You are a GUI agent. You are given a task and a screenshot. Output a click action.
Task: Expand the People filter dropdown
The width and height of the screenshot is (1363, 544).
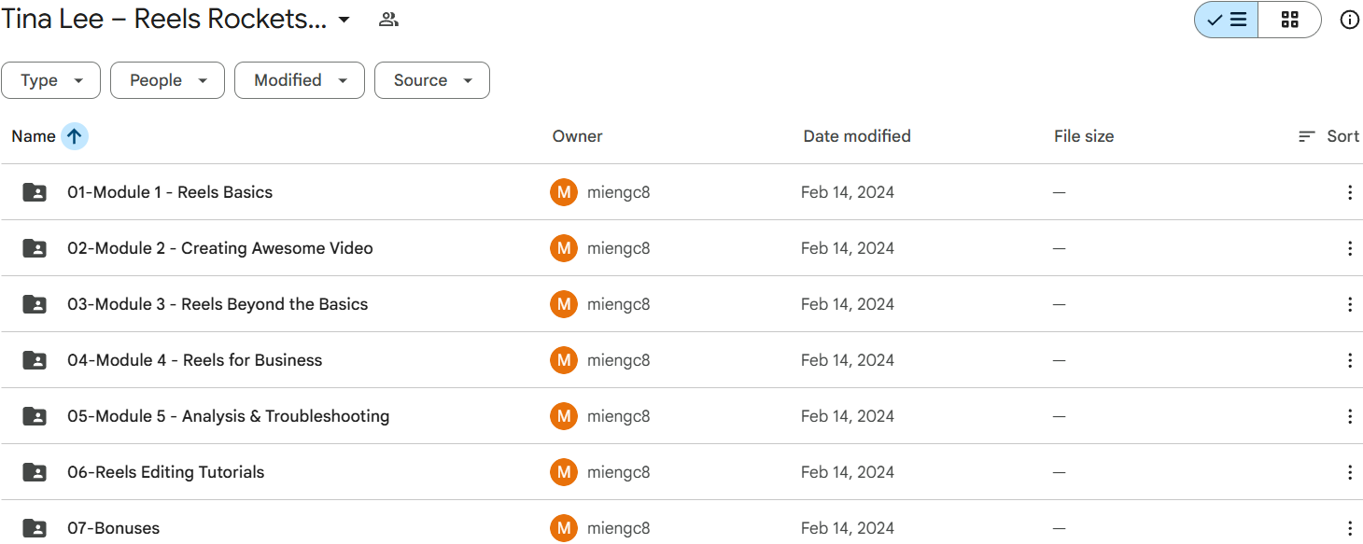[167, 80]
